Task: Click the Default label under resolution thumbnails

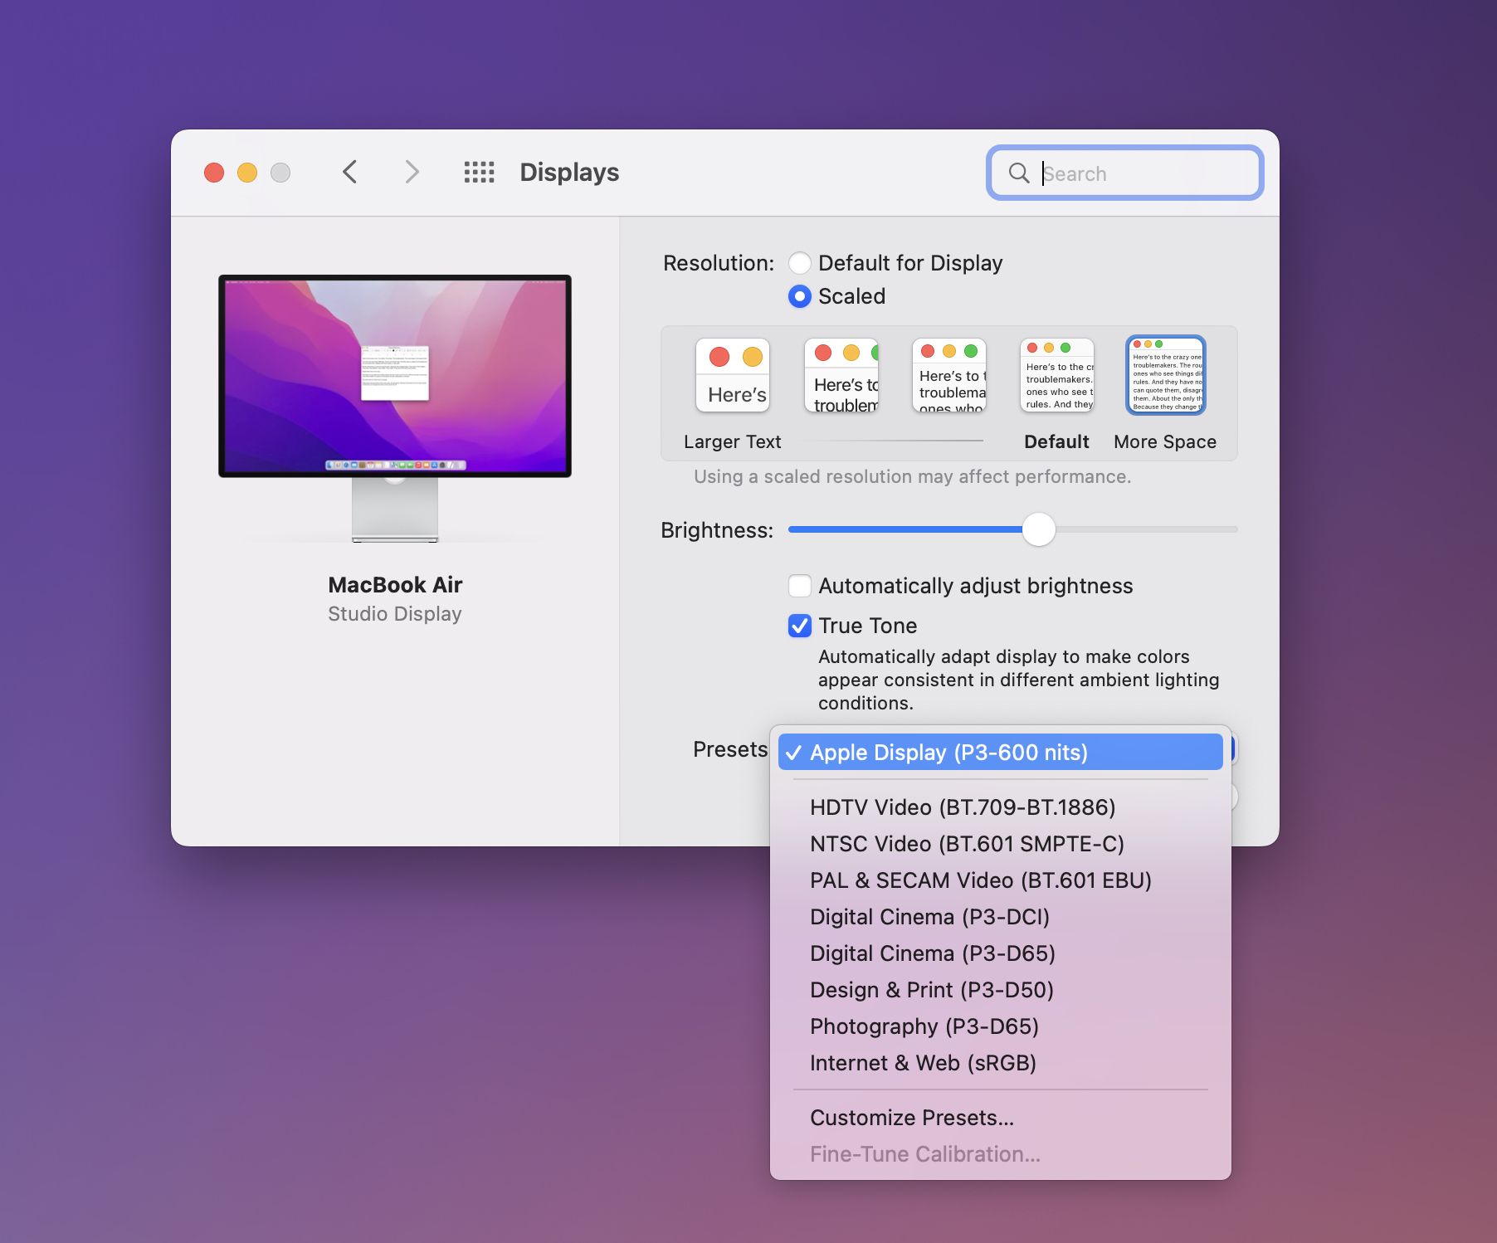Action: [1056, 441]
